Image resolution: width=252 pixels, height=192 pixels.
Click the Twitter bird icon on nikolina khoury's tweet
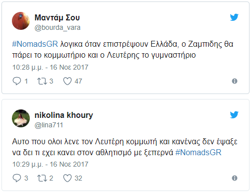click(234, 115)
